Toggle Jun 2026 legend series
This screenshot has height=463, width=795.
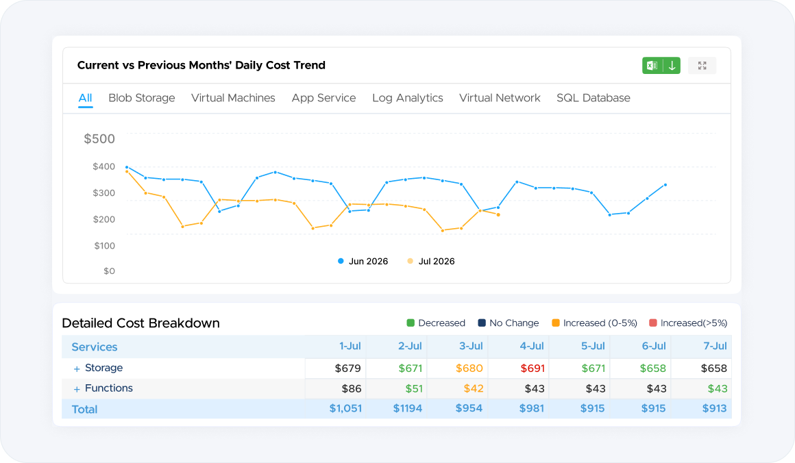[x=363, y=262]
